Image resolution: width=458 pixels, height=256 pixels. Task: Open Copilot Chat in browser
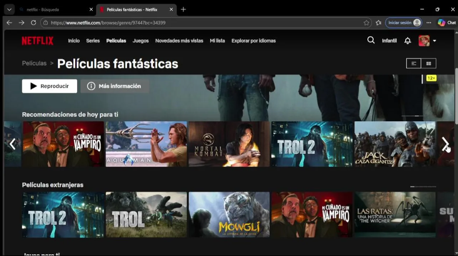coord(447,23)
